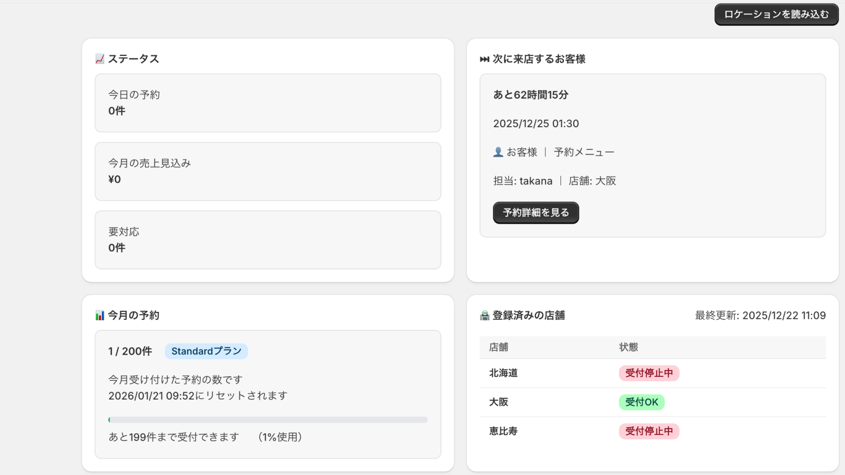Click the bar graph icon beside 今月の予約
This screenshot has height=475, width=845.
point(99,315)
